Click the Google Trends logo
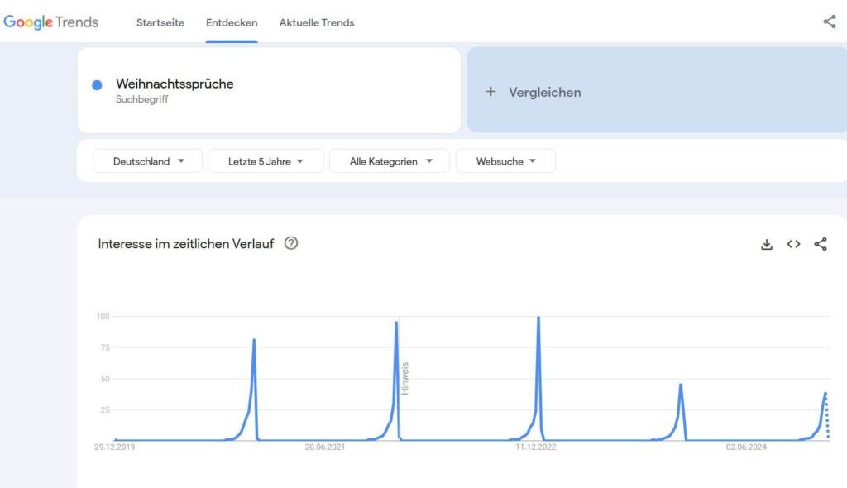The image size is (847, 488). click(x=50, y=22)
